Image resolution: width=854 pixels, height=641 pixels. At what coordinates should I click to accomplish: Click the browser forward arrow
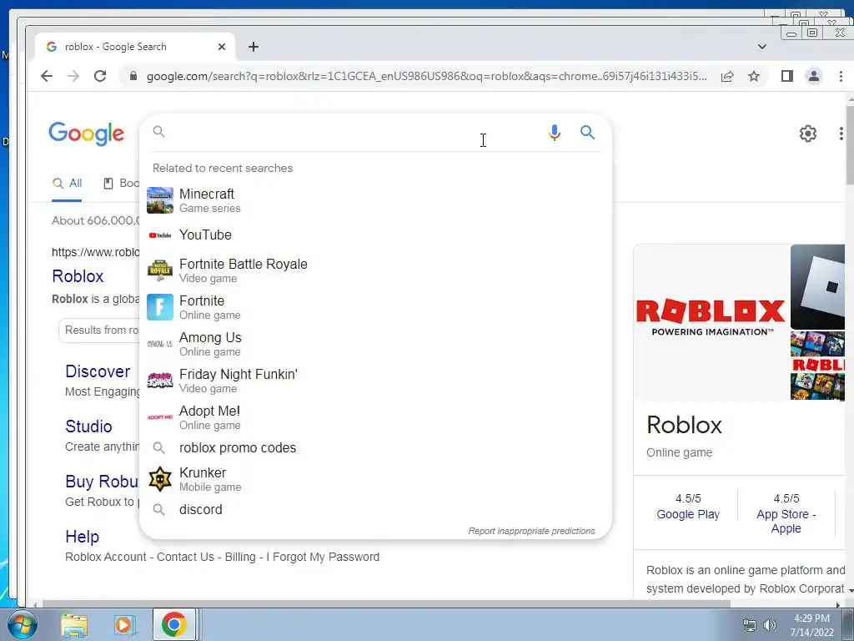click(x=73, y=76)
